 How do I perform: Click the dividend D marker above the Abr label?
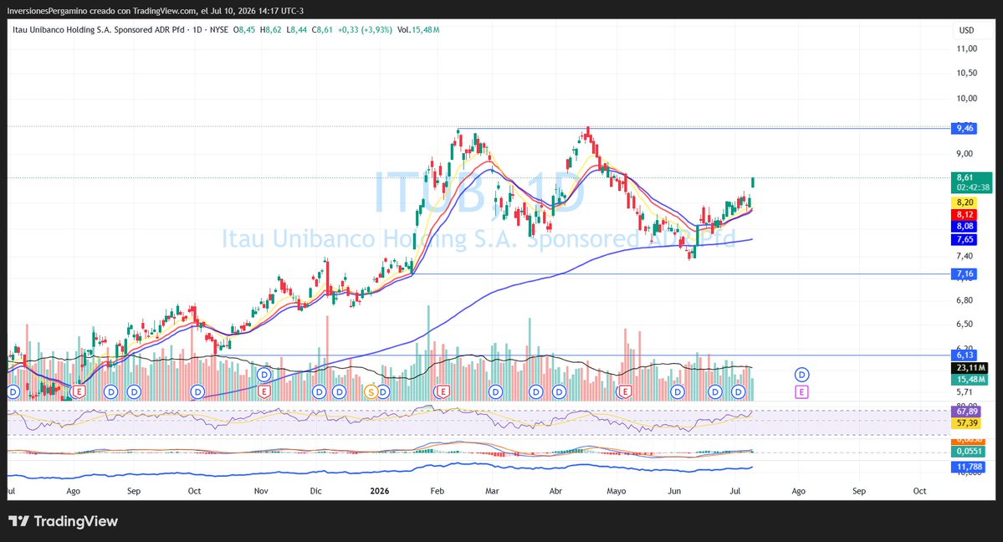(559, 391)
